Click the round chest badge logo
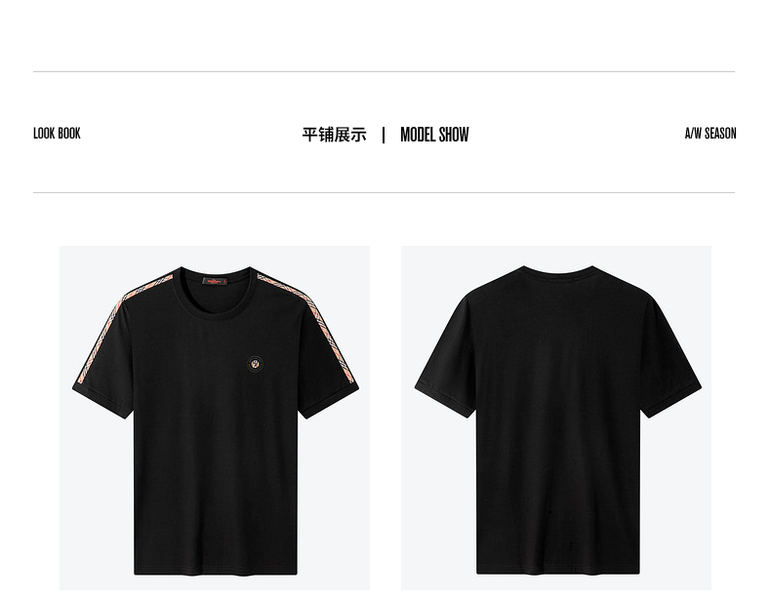The height and width of the screenshot is (599, 771). point(255,364)
